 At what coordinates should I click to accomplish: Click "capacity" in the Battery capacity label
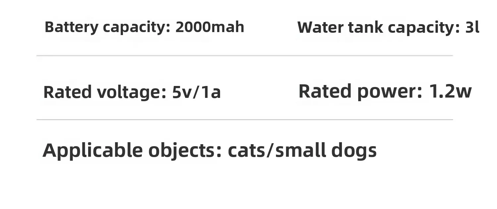tap(137, 27)
